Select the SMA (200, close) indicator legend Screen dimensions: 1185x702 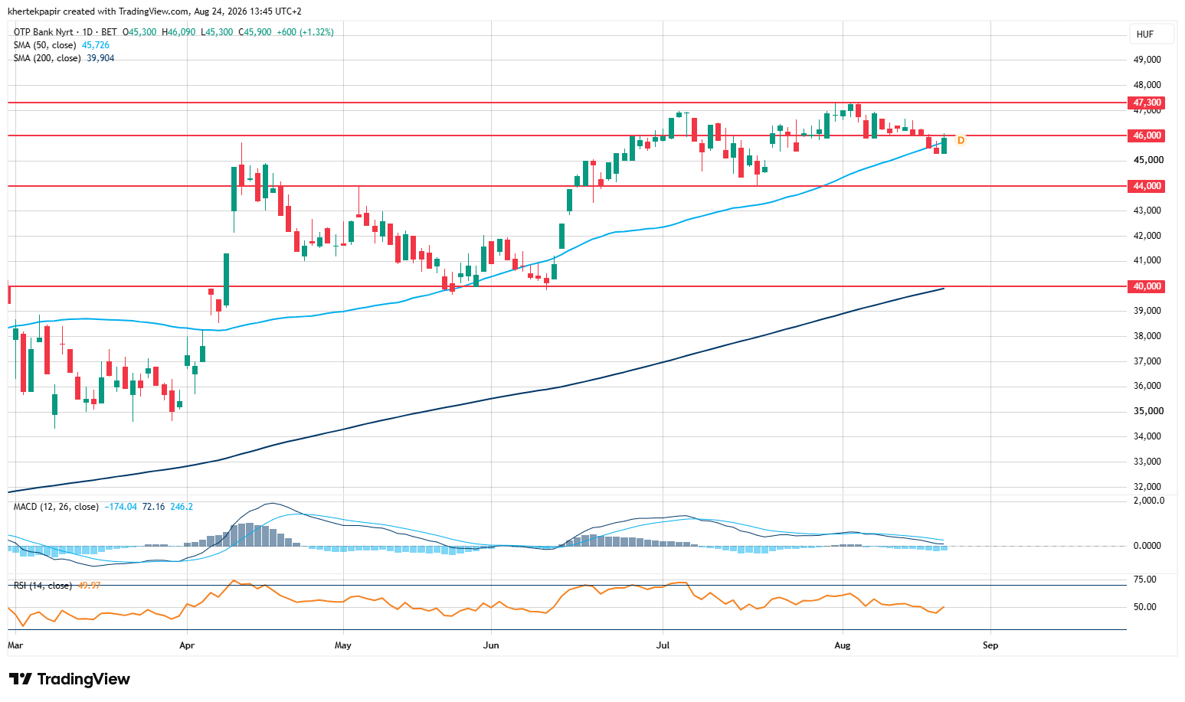coord(47,58)
